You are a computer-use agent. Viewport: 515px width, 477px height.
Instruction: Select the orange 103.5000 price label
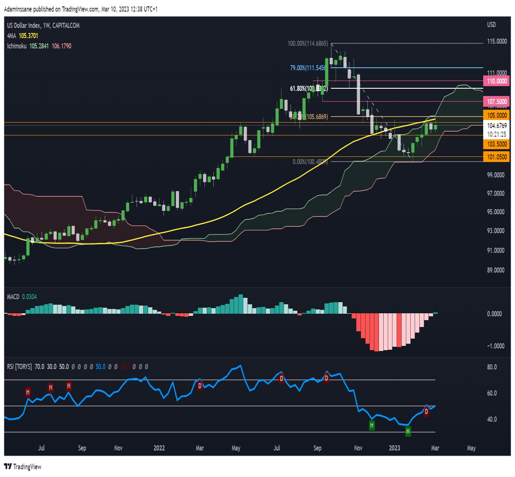point(497,144)
